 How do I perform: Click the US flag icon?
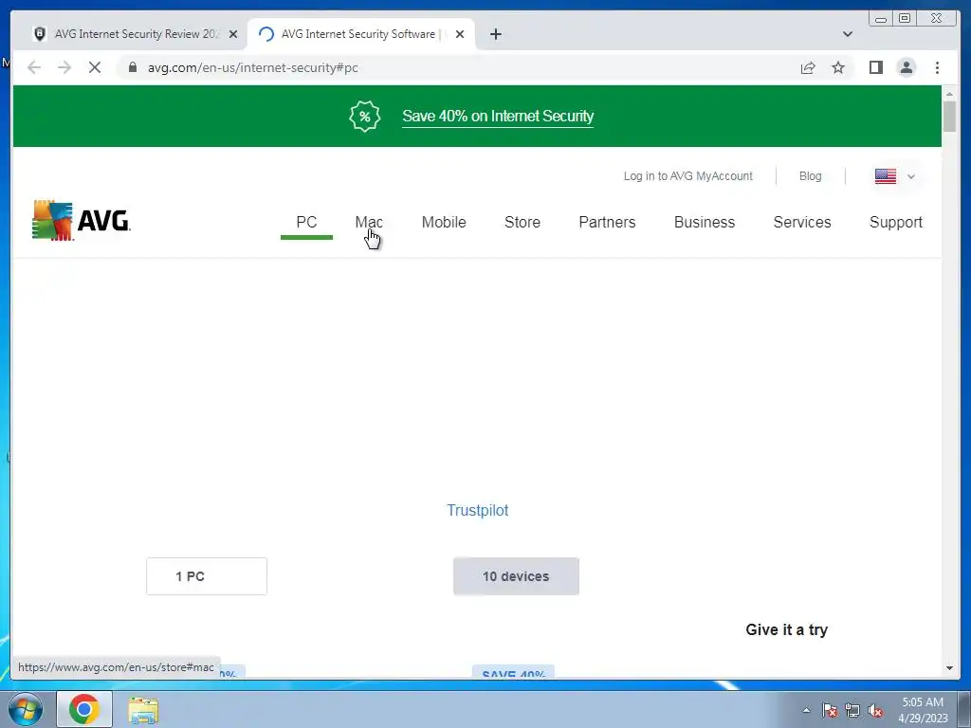coord(886,176)
